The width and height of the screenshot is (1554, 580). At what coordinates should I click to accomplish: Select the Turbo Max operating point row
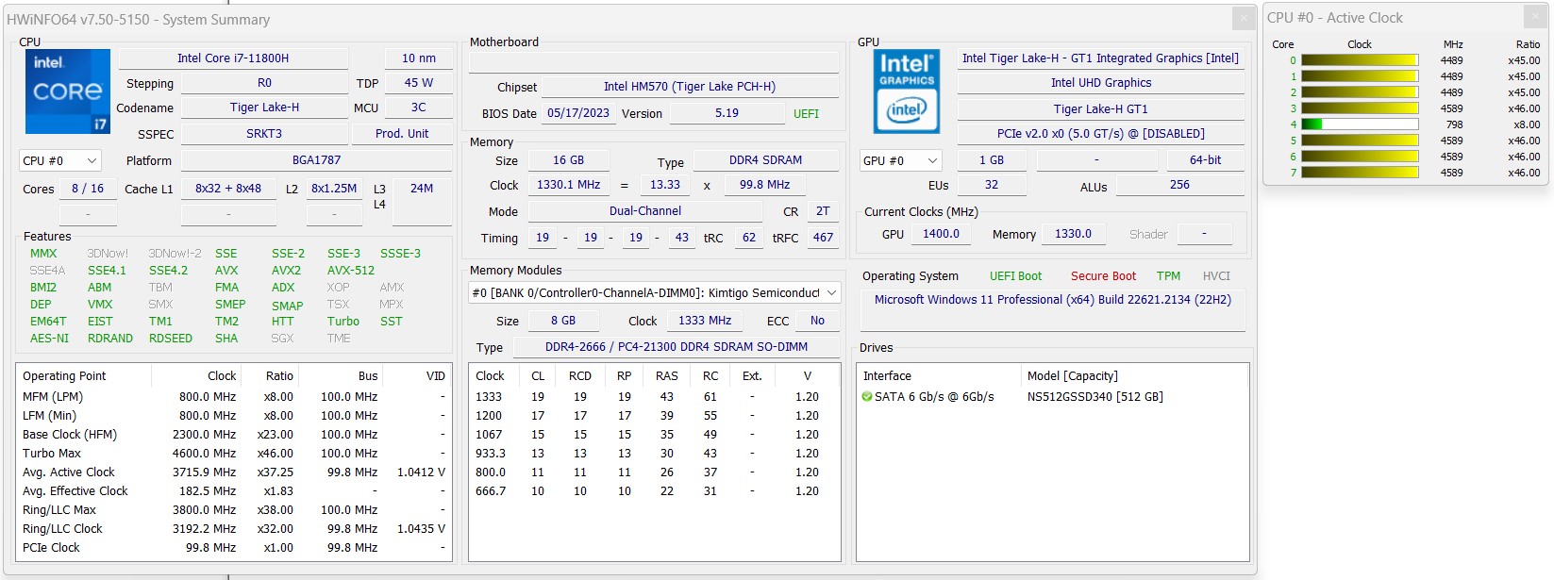234,454
